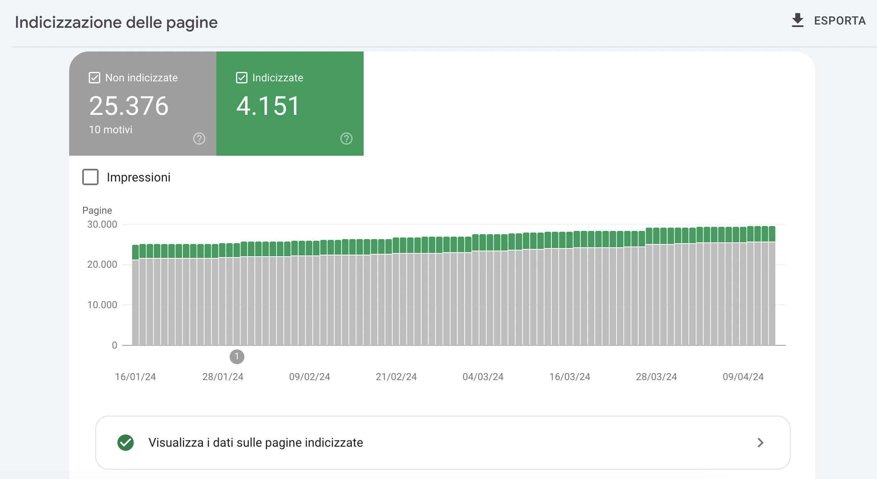Open Visualizza i dati sulle pagine indicizzate
This screenshot has height=479, width=877.
256,443
